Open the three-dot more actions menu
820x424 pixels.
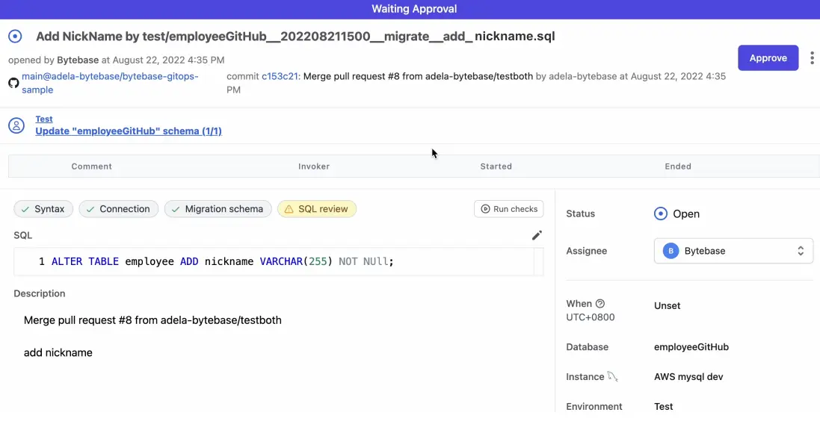point(812,57)
